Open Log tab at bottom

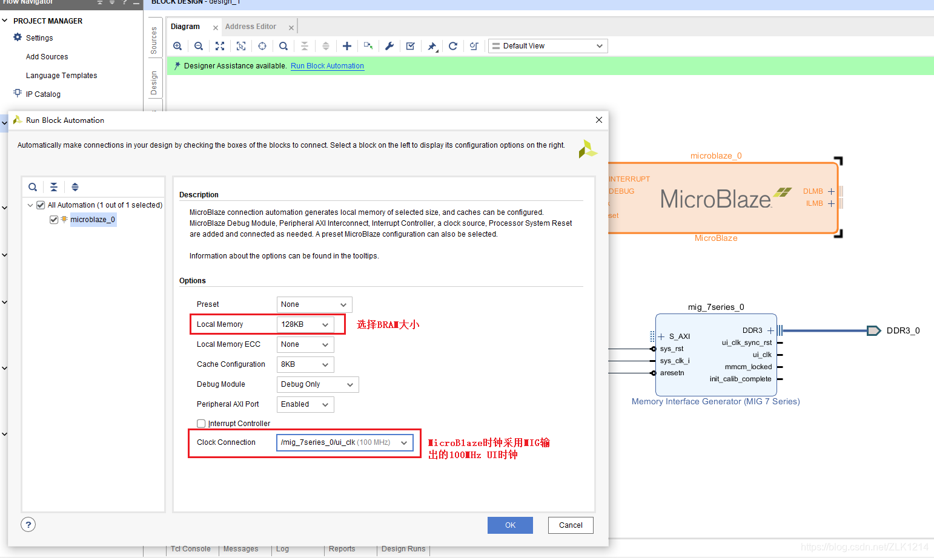282,549
